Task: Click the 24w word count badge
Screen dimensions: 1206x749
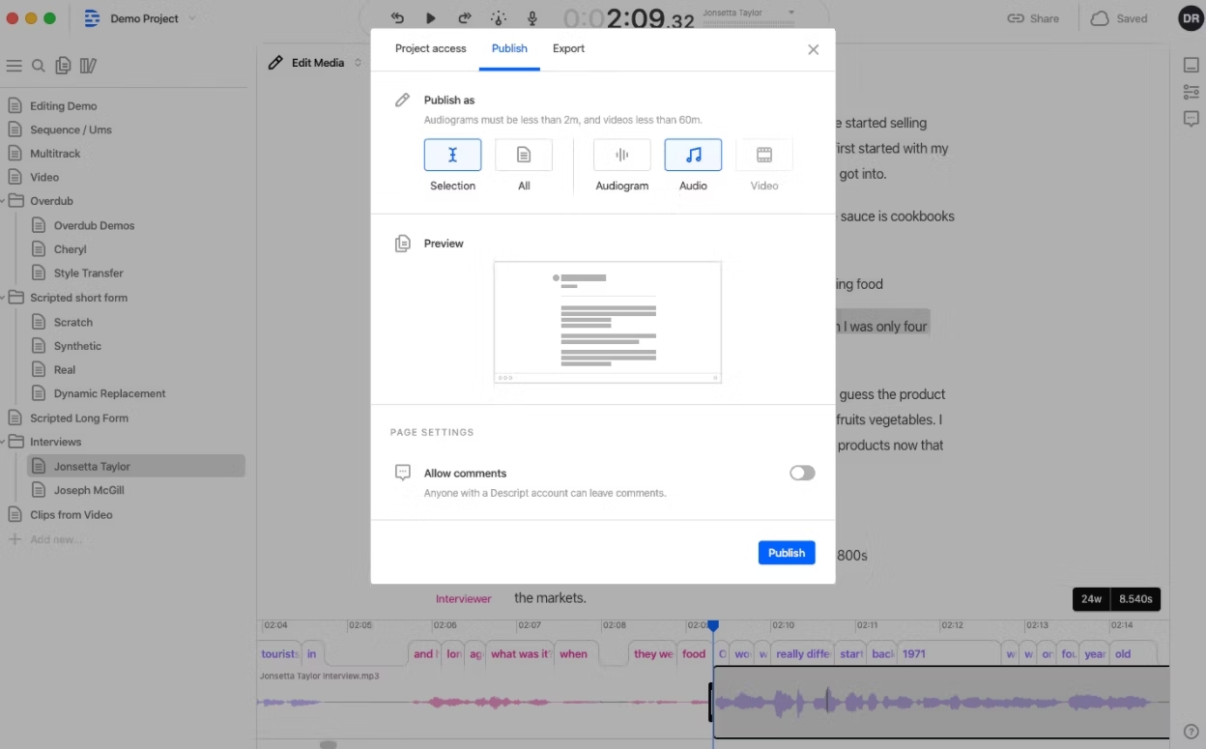Action: [1091, 599]
